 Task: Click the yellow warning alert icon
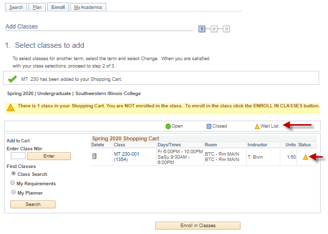pyautogui.click(x=11, y=107)
